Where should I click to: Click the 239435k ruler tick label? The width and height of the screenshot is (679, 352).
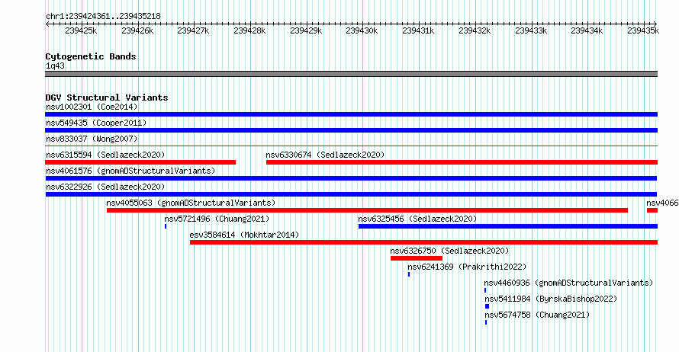(643, 30)
